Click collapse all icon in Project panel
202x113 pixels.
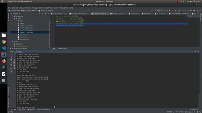pos(42,13)
